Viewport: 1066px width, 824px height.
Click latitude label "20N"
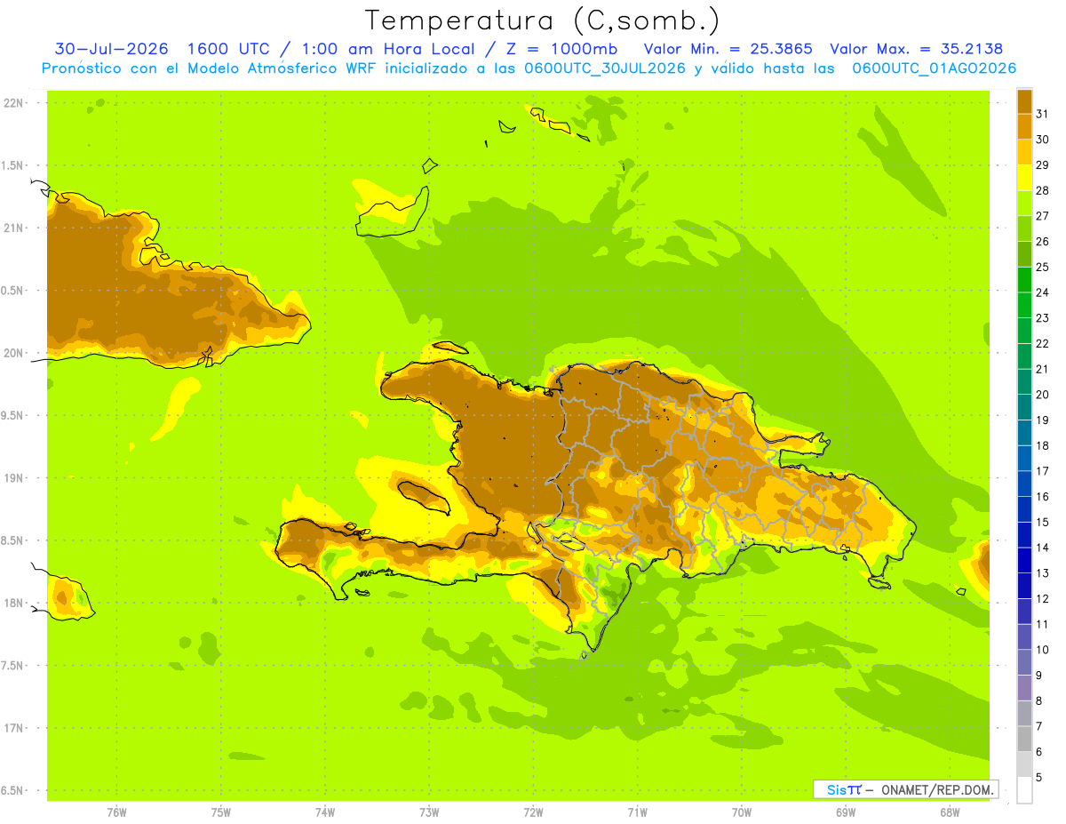coord(15,353)
